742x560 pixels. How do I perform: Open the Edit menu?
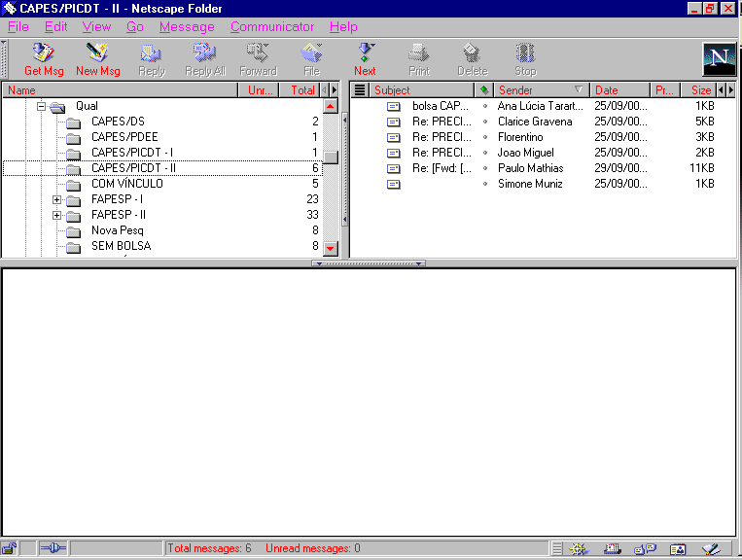(55, 27)
